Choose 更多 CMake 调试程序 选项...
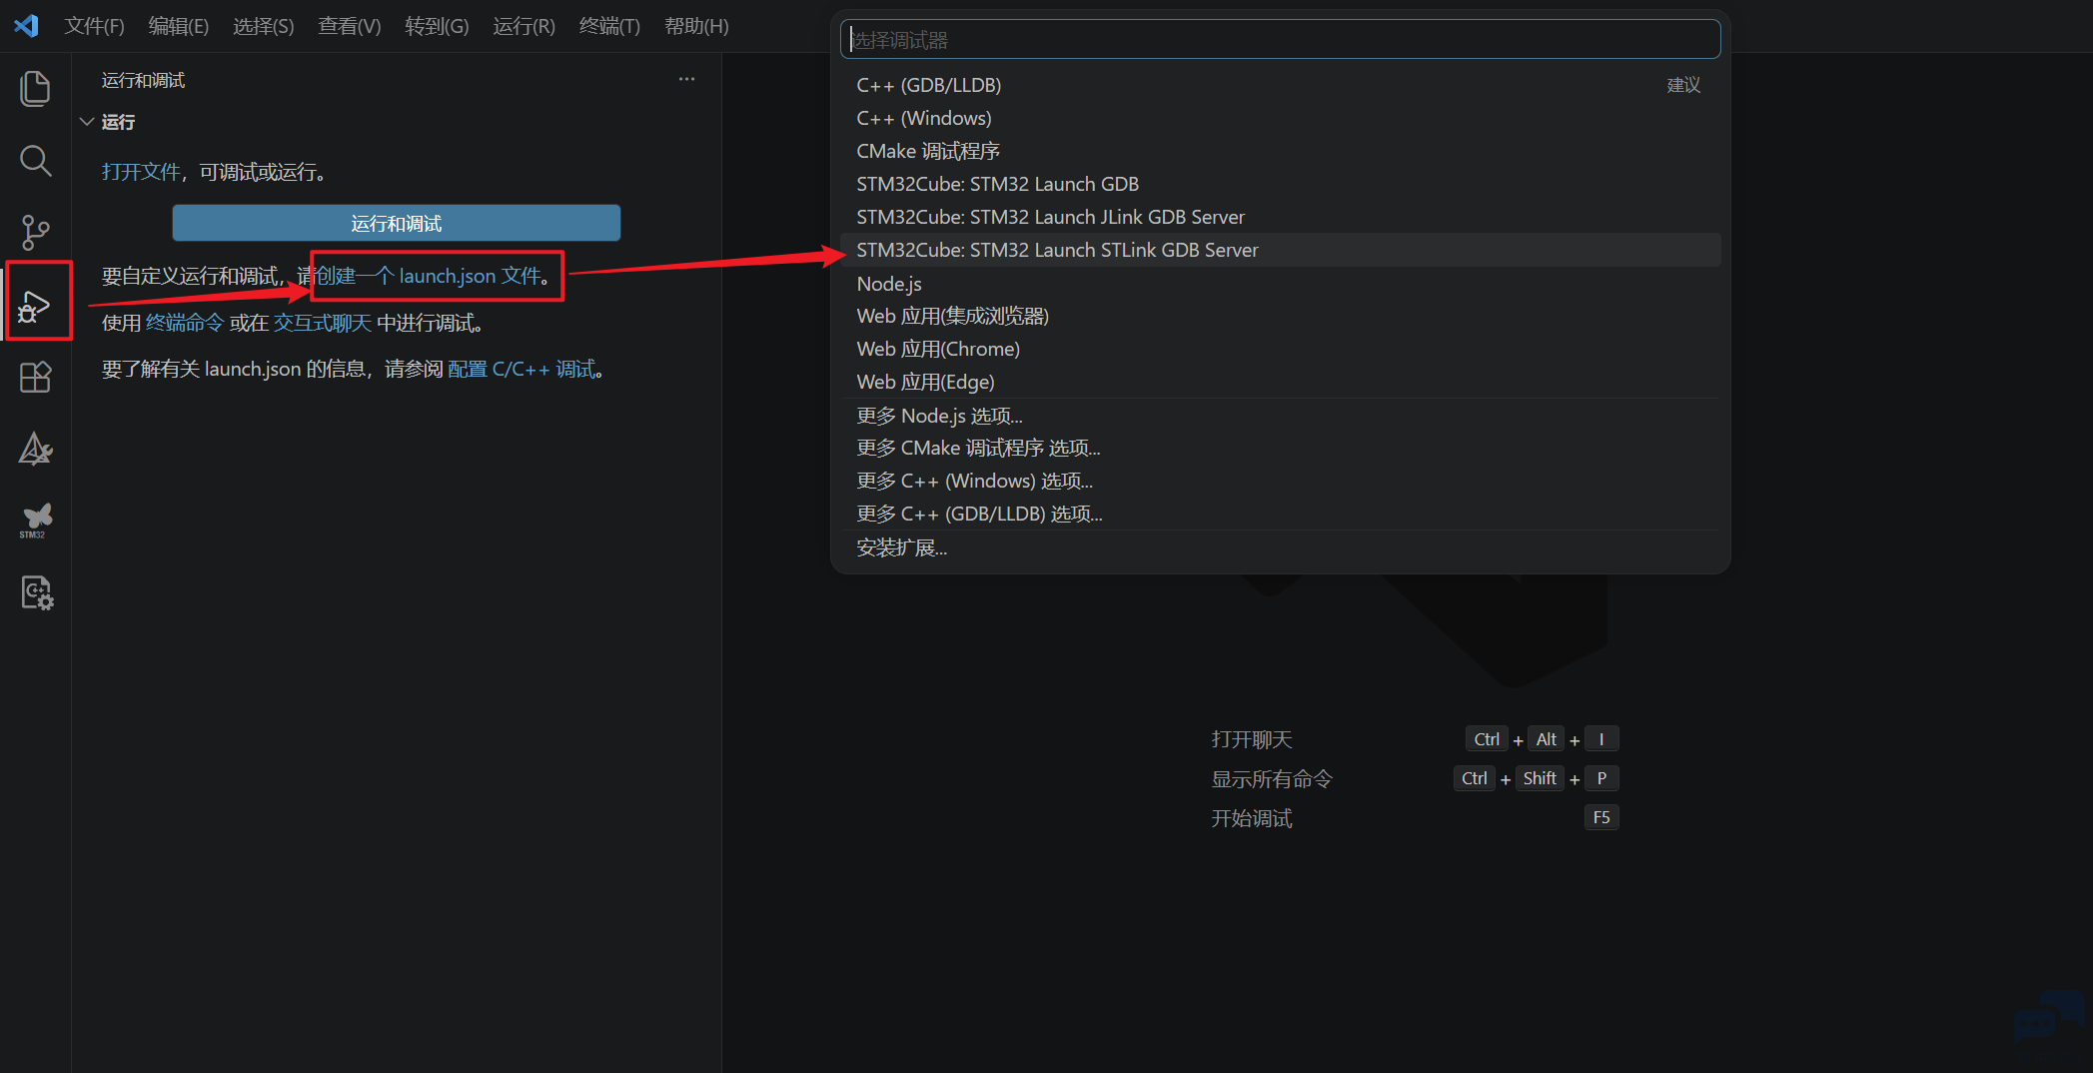 point(1280,448)
